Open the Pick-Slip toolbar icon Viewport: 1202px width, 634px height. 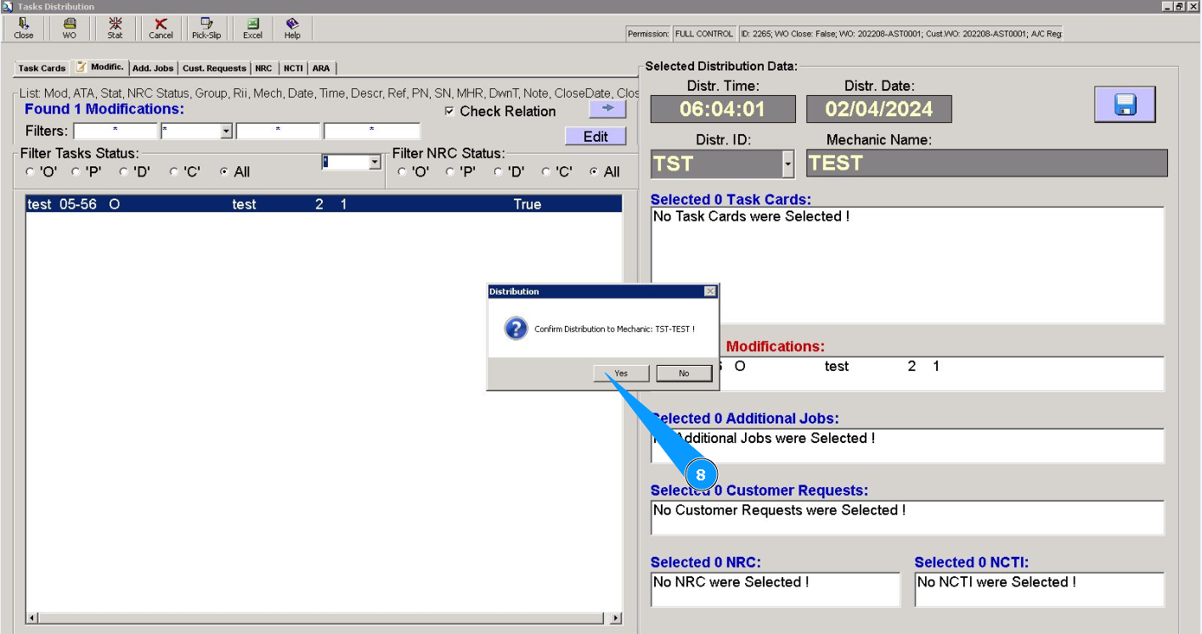click(x=206, y=28)
